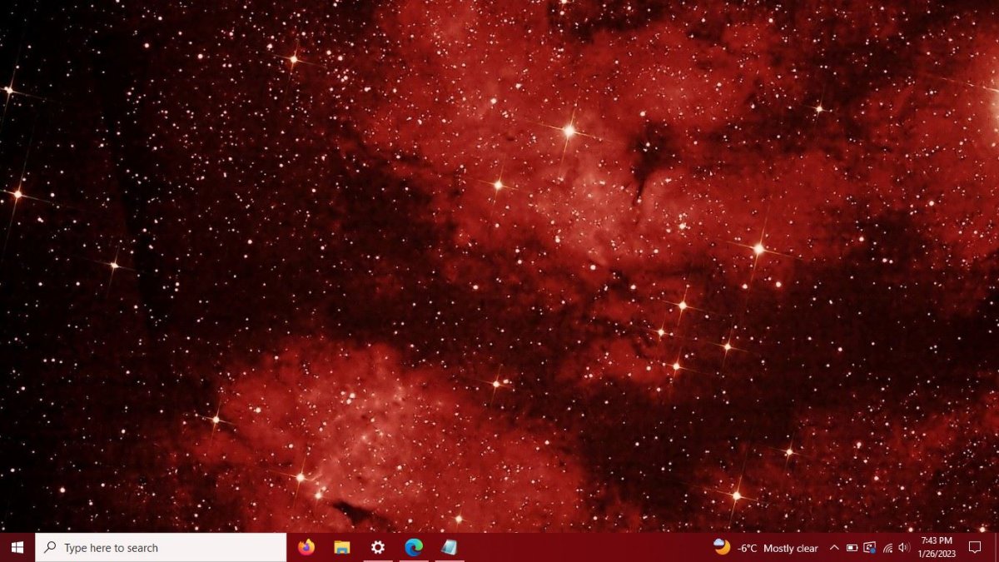Image resolution: width=999 pixels, height=562 pixels.
Task: Open the clock showing 7:43 PM
Action: [937, 548]
